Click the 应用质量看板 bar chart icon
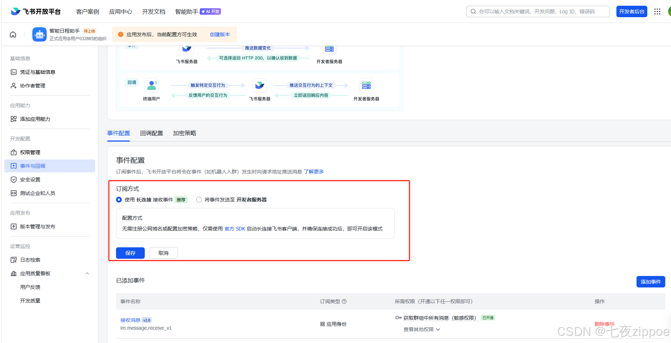 pyautogui.click(x=14, y=273)
